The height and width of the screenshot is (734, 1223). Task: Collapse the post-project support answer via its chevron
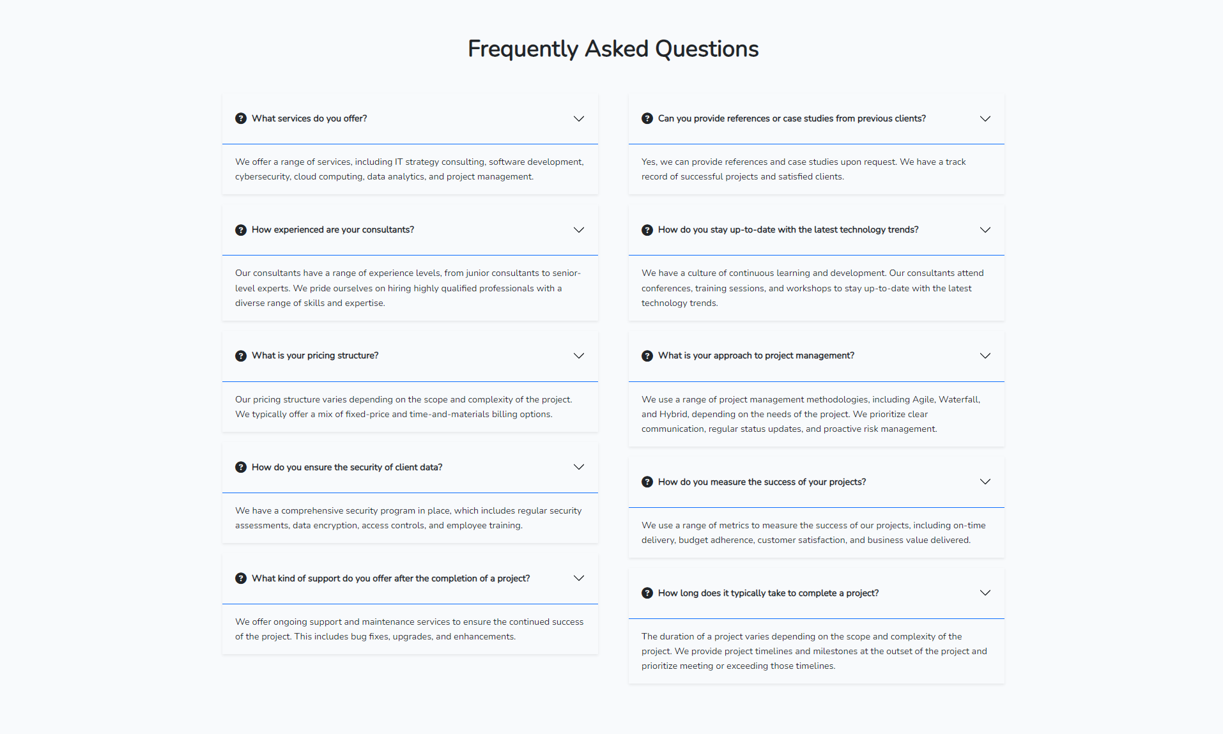(x=579, y=578)
